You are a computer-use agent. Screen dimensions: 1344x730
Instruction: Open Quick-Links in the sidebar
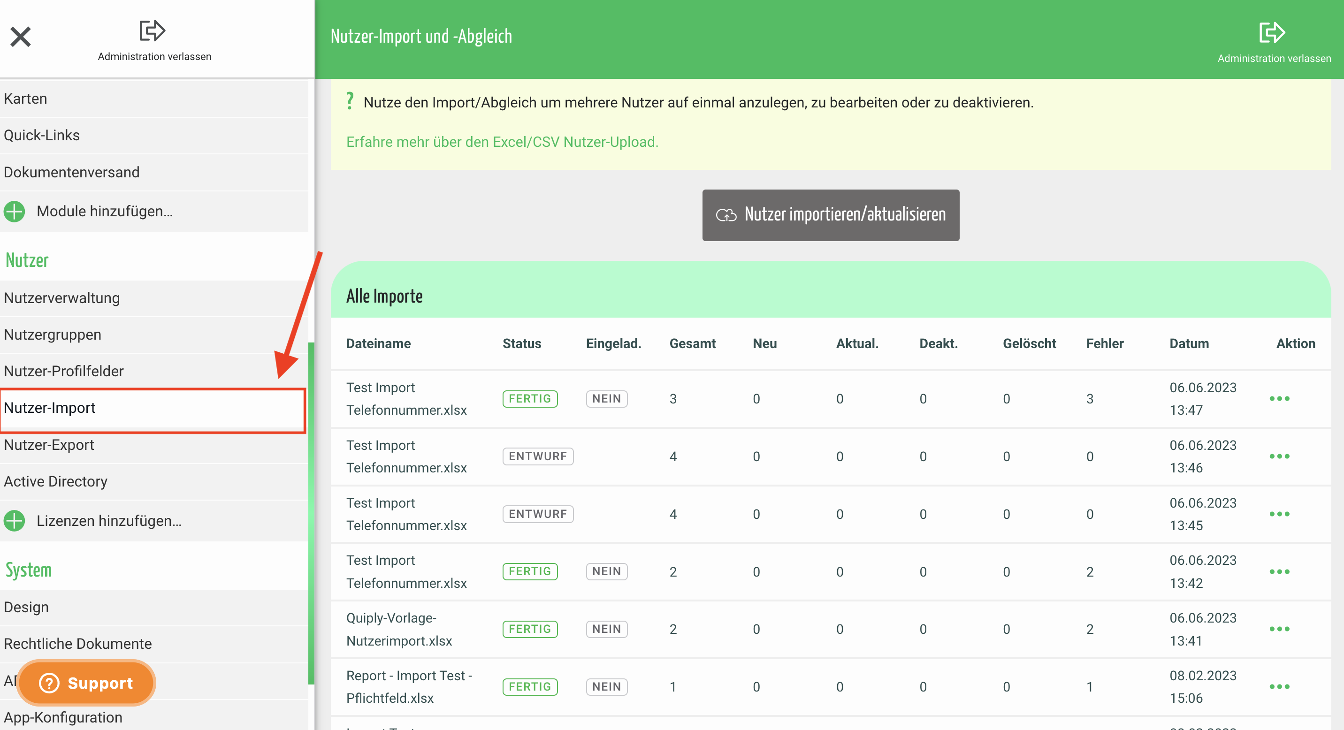[x=154, y=135]
